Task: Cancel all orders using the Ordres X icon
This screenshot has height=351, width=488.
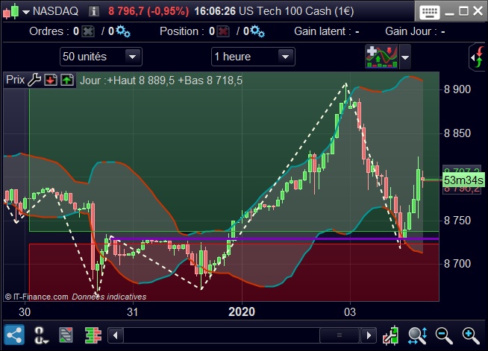Action: 88,31
